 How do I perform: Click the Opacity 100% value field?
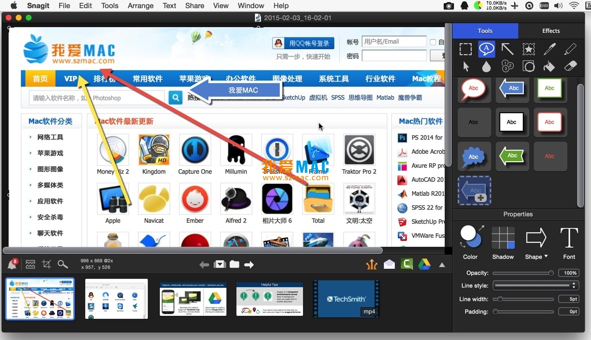(569, 273)
